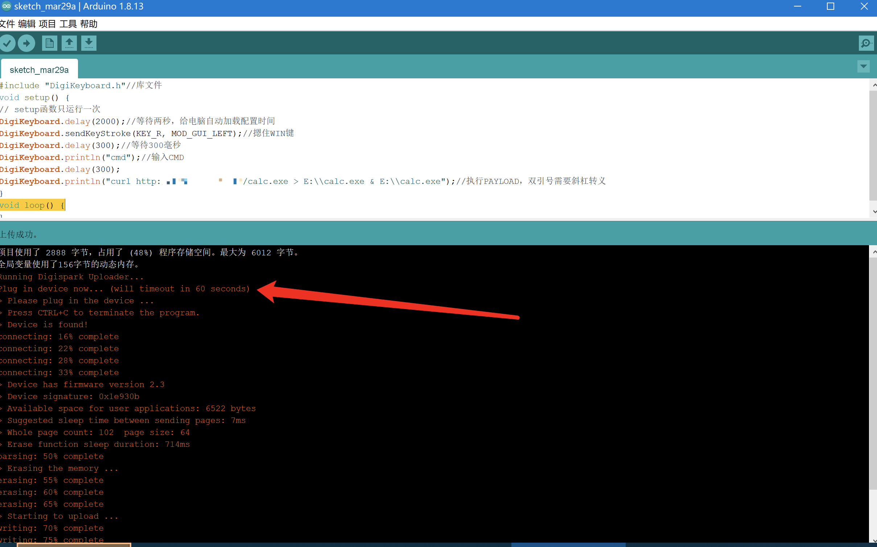
Task: Click the 'Device is found!' console line
Action: (x=44, y=325)
